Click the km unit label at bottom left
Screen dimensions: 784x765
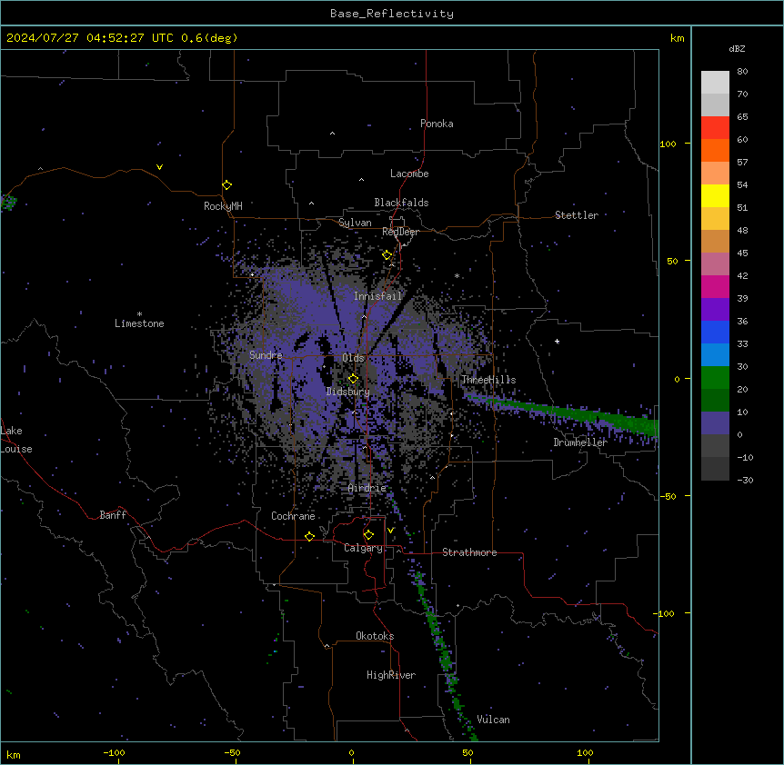pos(14,754)
